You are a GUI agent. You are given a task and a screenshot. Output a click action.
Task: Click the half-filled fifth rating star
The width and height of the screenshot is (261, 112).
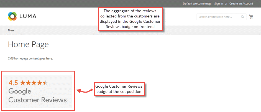coord(45,83)
